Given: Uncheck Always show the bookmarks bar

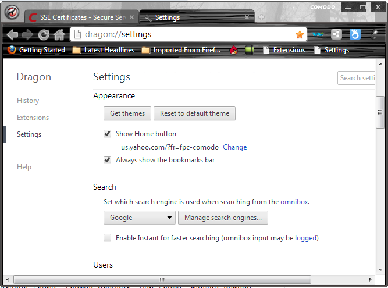Looking at the screenshot, I should click(x=107, y=160).
